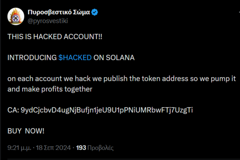Click the checkmark inside the verified badge

[x=95, y=12]
